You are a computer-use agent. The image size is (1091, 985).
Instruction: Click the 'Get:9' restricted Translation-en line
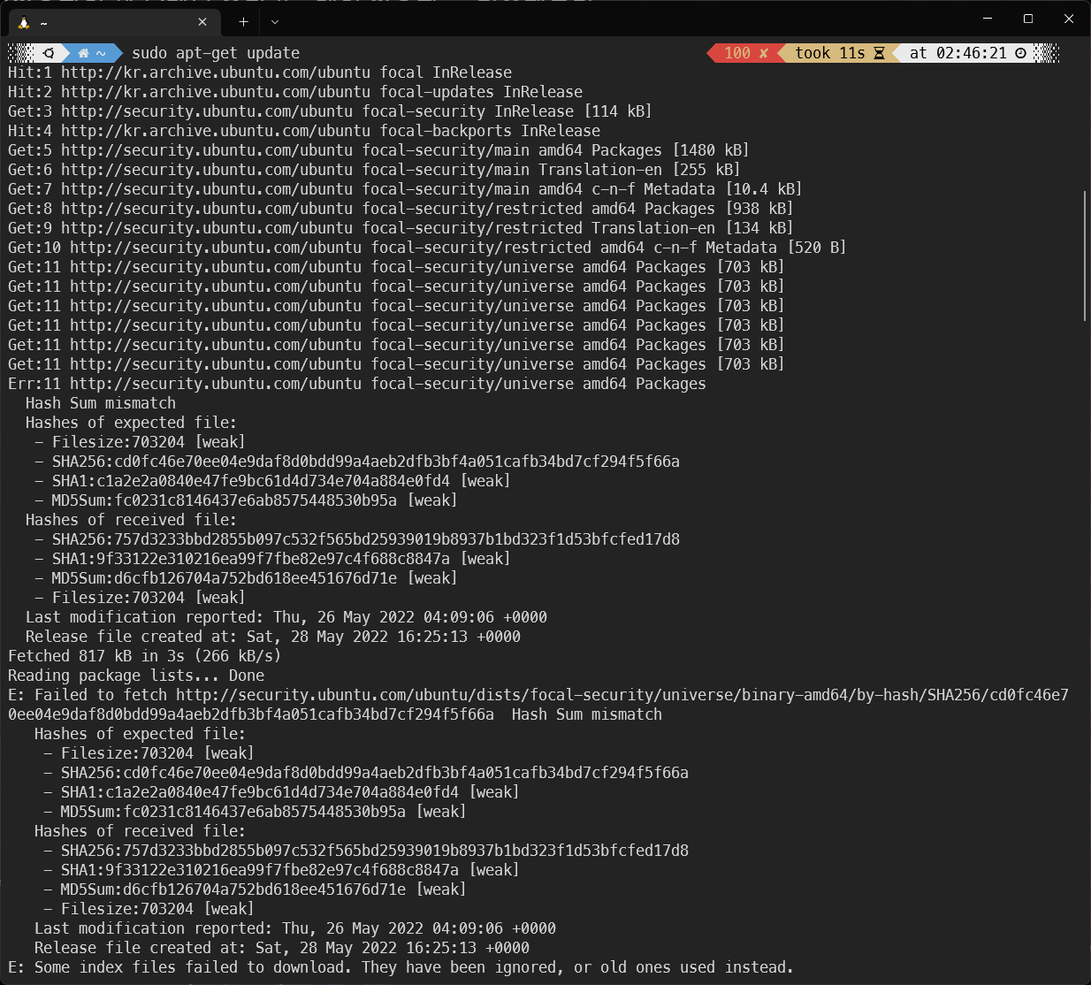coord(401,228)
